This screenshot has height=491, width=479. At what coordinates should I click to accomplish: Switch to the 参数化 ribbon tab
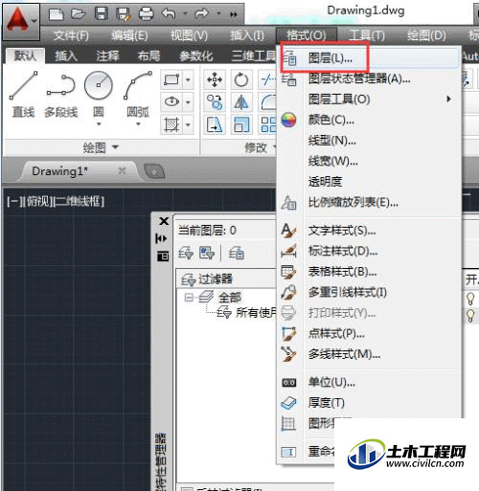pyautogui.click(x=195, y=56)
